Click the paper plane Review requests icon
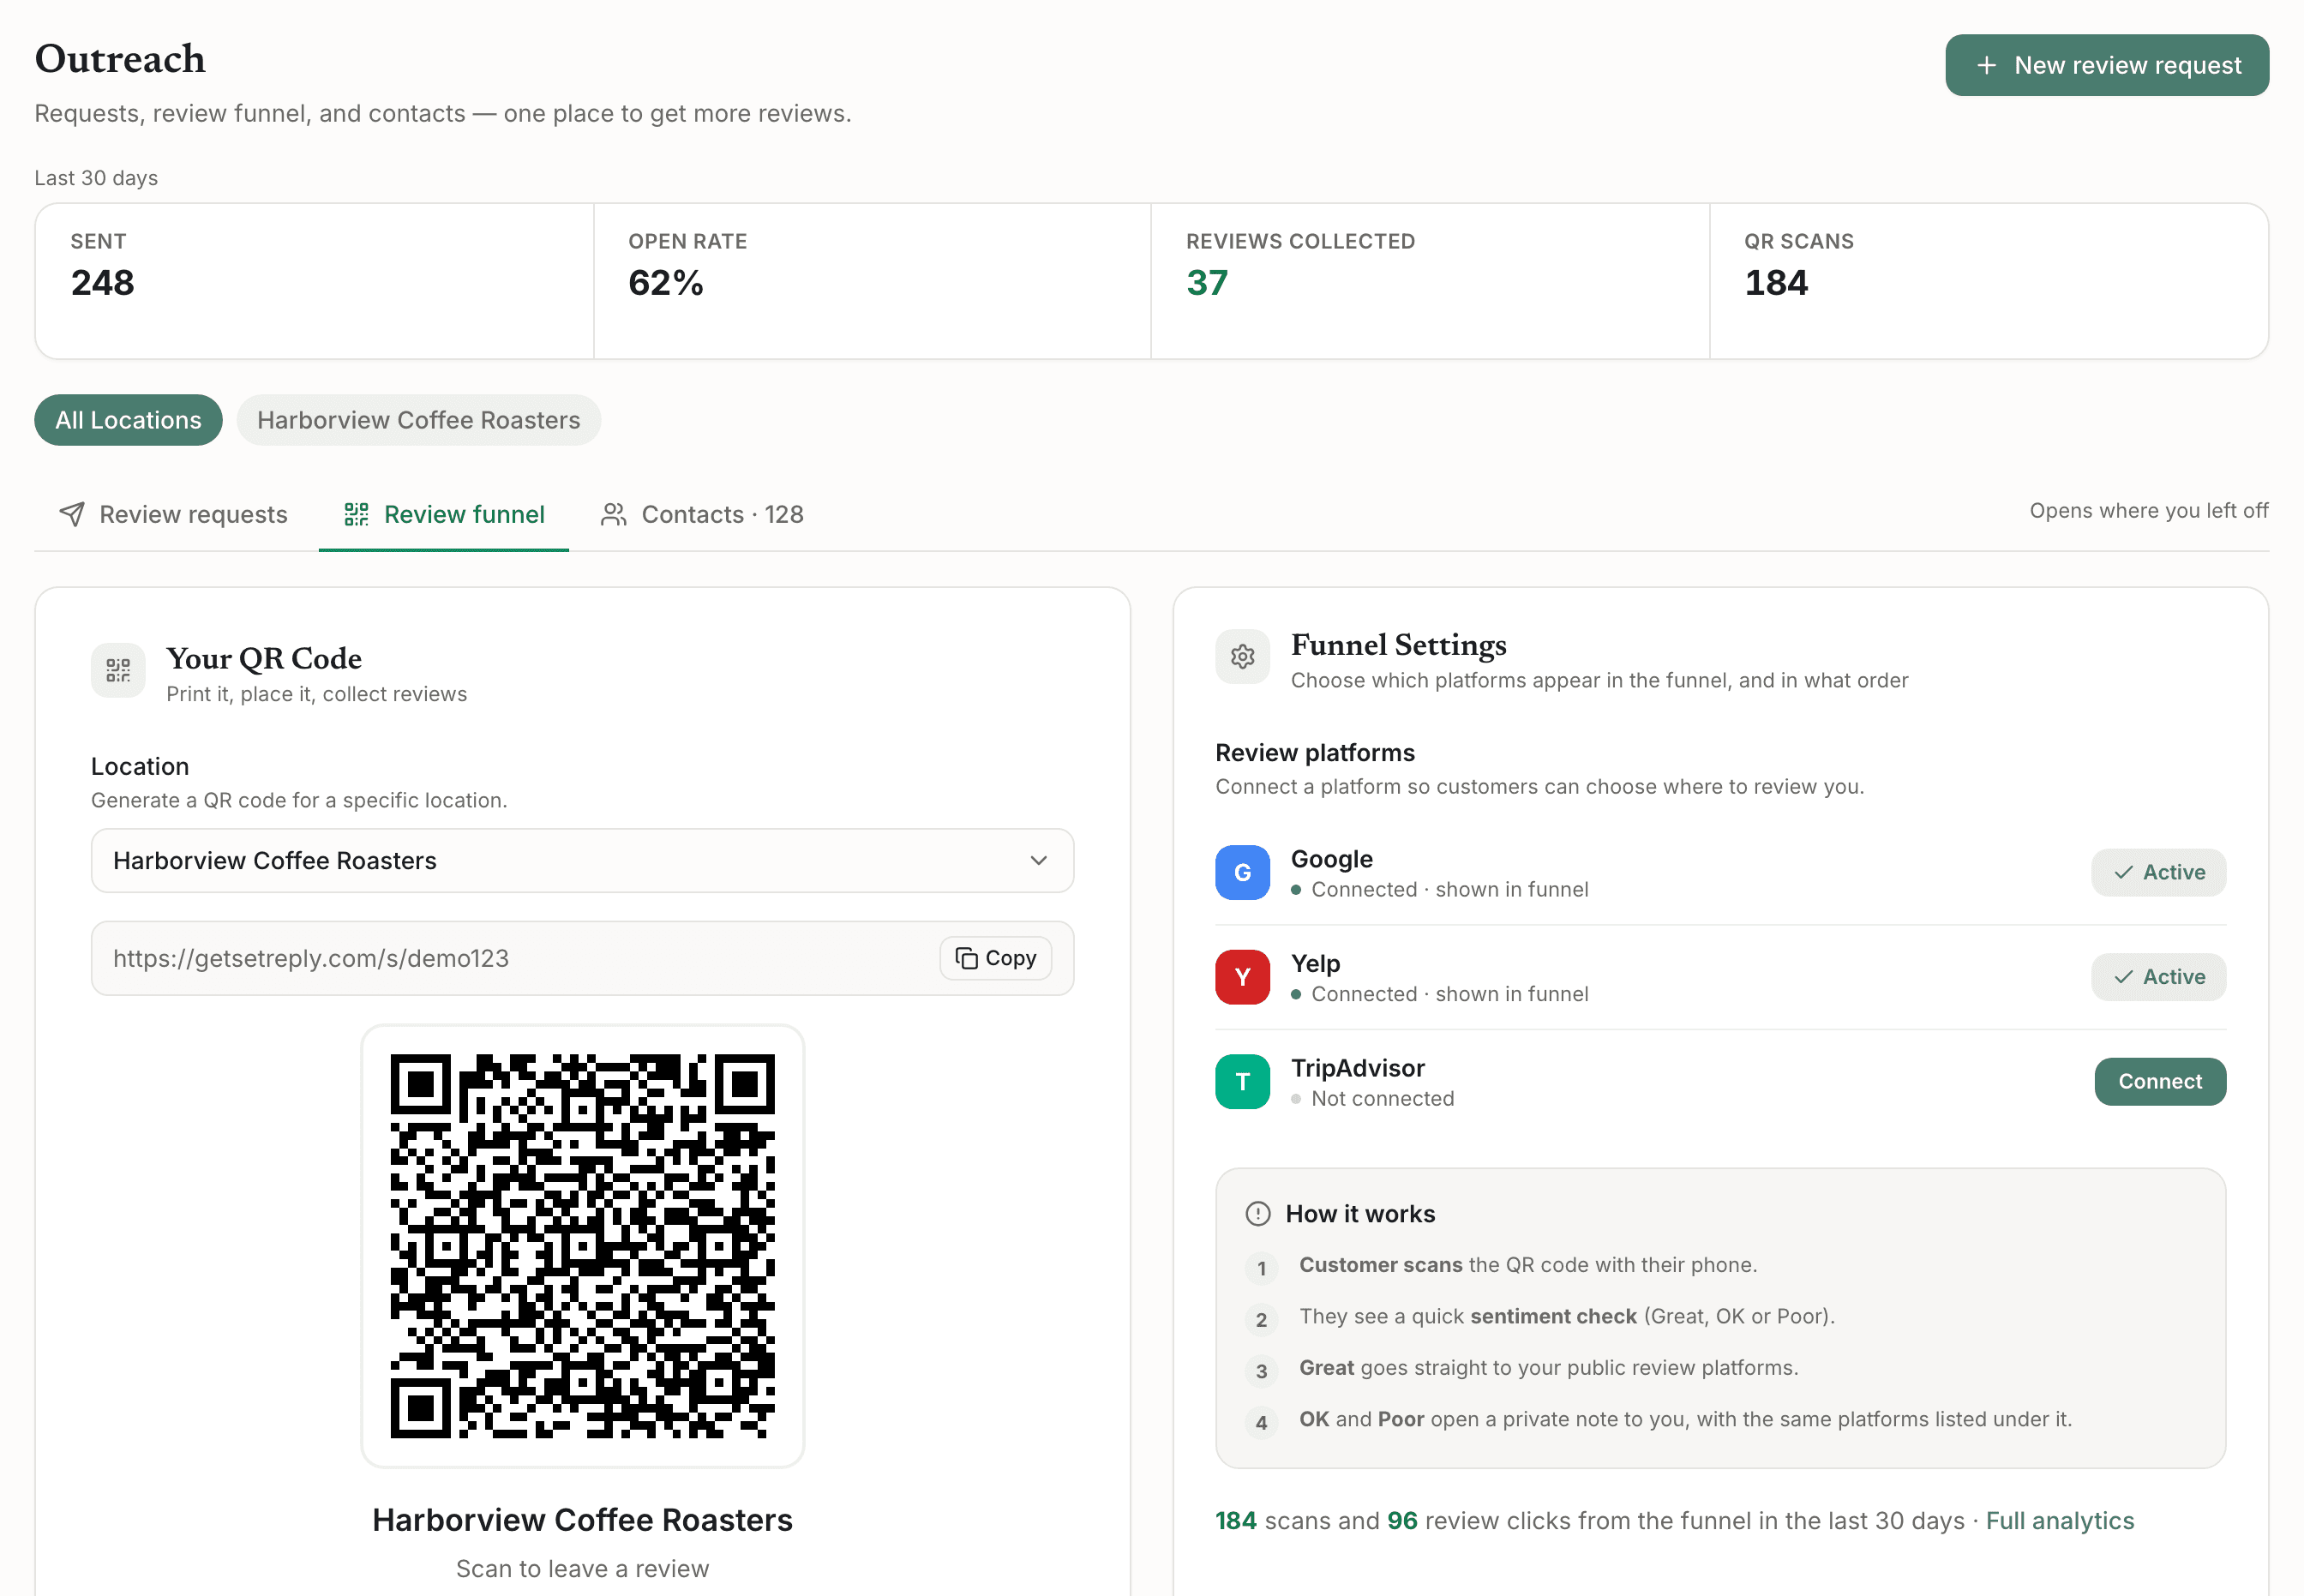2304x1596 pixels. point(72,514)
